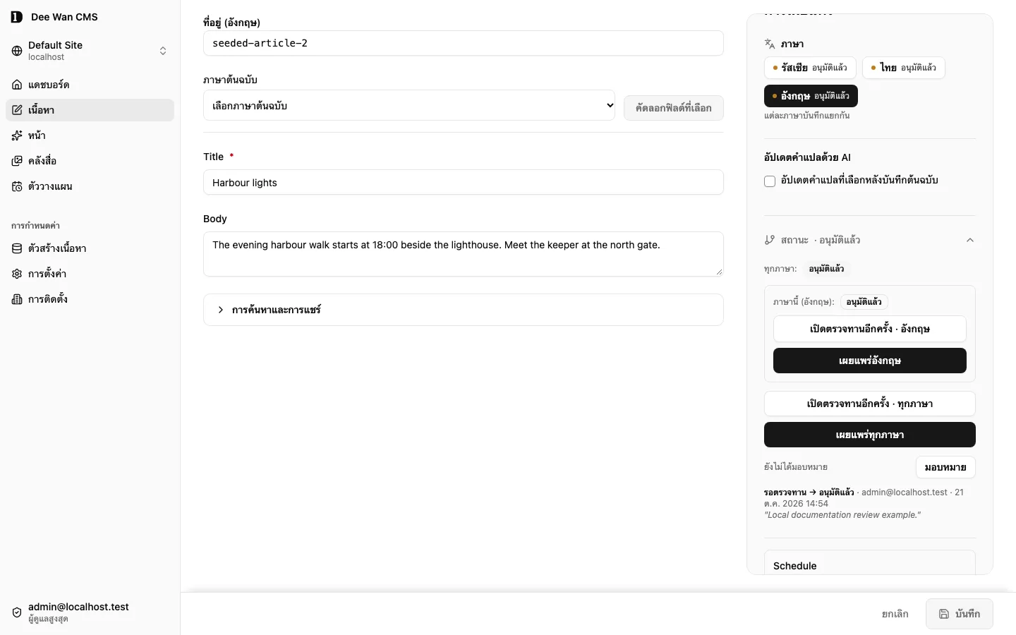Click เปิดตรวจทานอีกครั้ง · อังกฤษ button
The height and width of the screenshot is (635, 1016).
[x=870, y=329]
